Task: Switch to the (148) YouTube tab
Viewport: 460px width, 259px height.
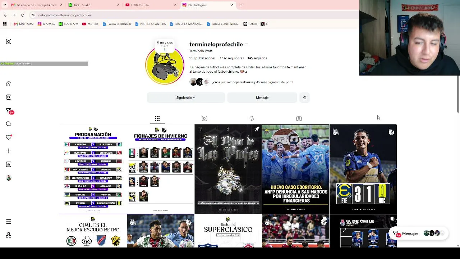Action: pyautogui.click(x=151, y=5)
